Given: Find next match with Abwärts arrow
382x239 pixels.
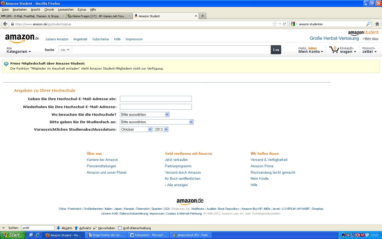Looking at the screenshot, I should 64,228.
